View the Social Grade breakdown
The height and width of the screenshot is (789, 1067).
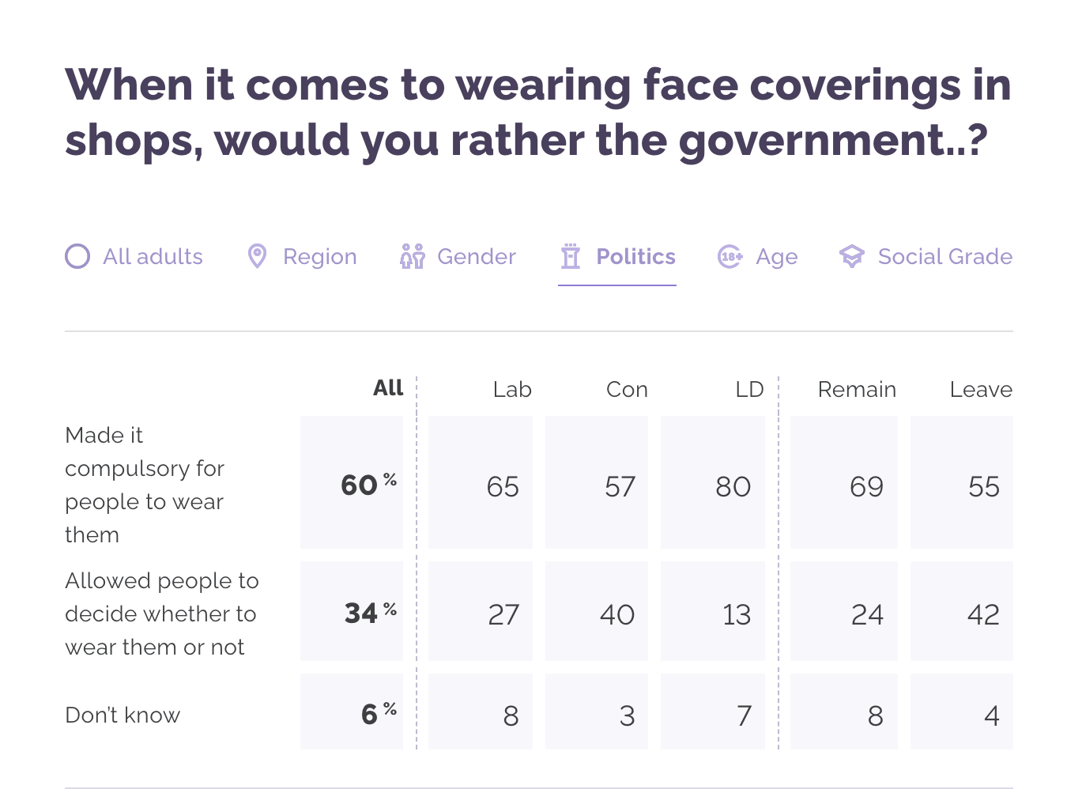pyautogui.click(x=944, y=256)
